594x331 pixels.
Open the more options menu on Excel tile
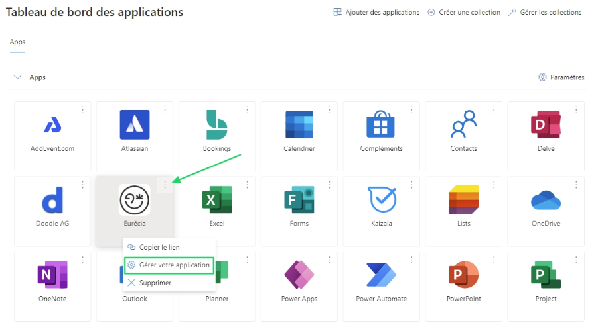point(247,185)
